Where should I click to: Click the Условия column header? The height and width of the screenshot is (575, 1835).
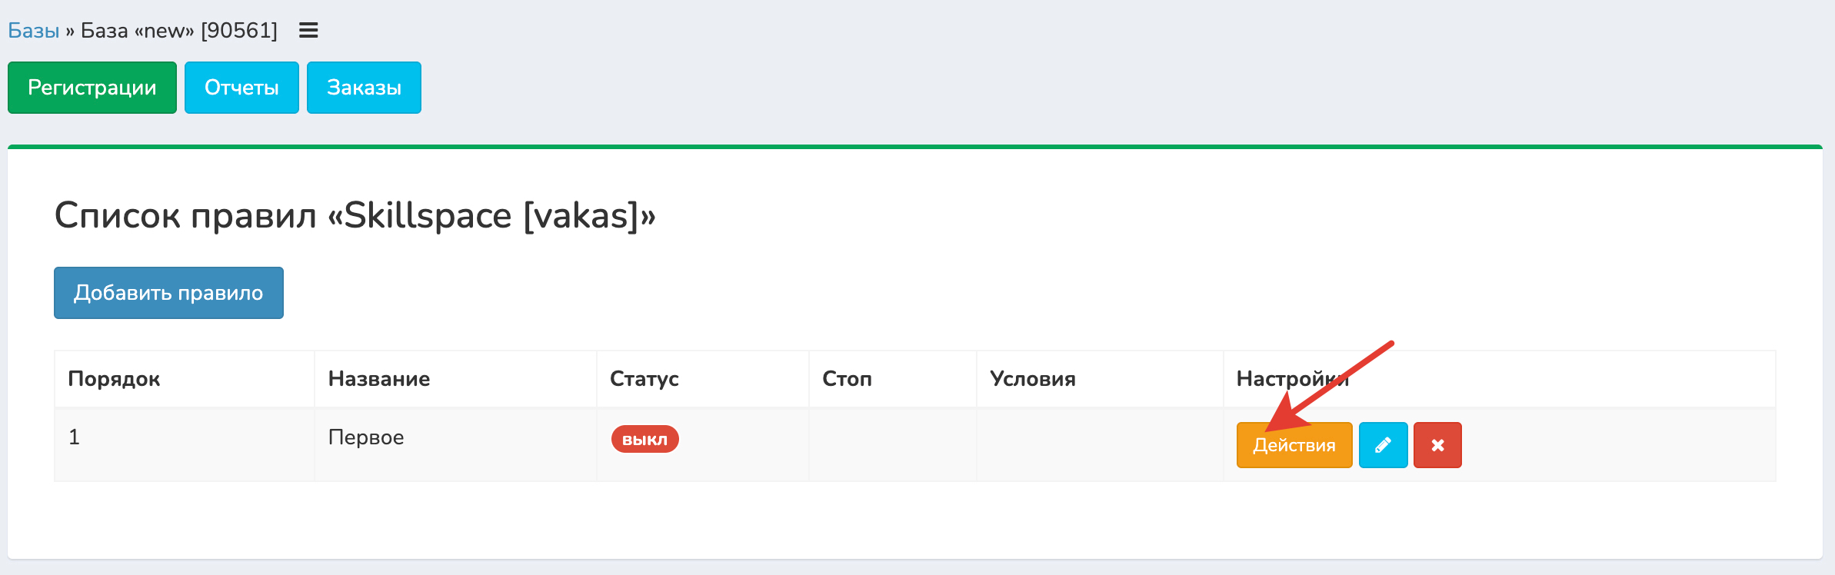pos(1032,379)
